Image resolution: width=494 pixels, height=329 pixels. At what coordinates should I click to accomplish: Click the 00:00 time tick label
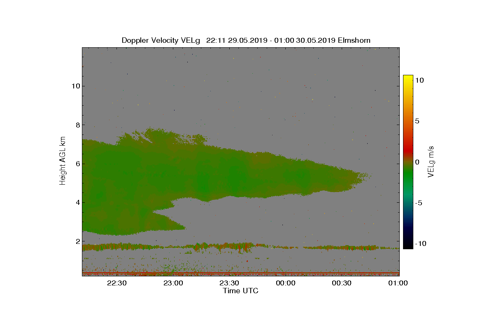click(x=286, y=283)
